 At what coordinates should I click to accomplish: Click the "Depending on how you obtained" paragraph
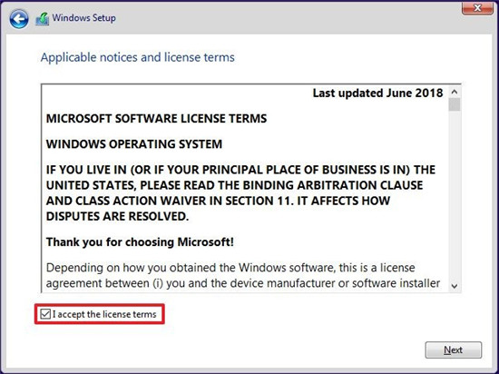point(243,275)
